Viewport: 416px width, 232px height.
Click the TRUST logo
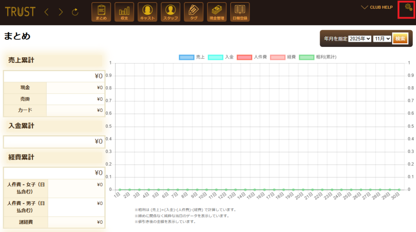pyautogui.click(x=20, y=12)
